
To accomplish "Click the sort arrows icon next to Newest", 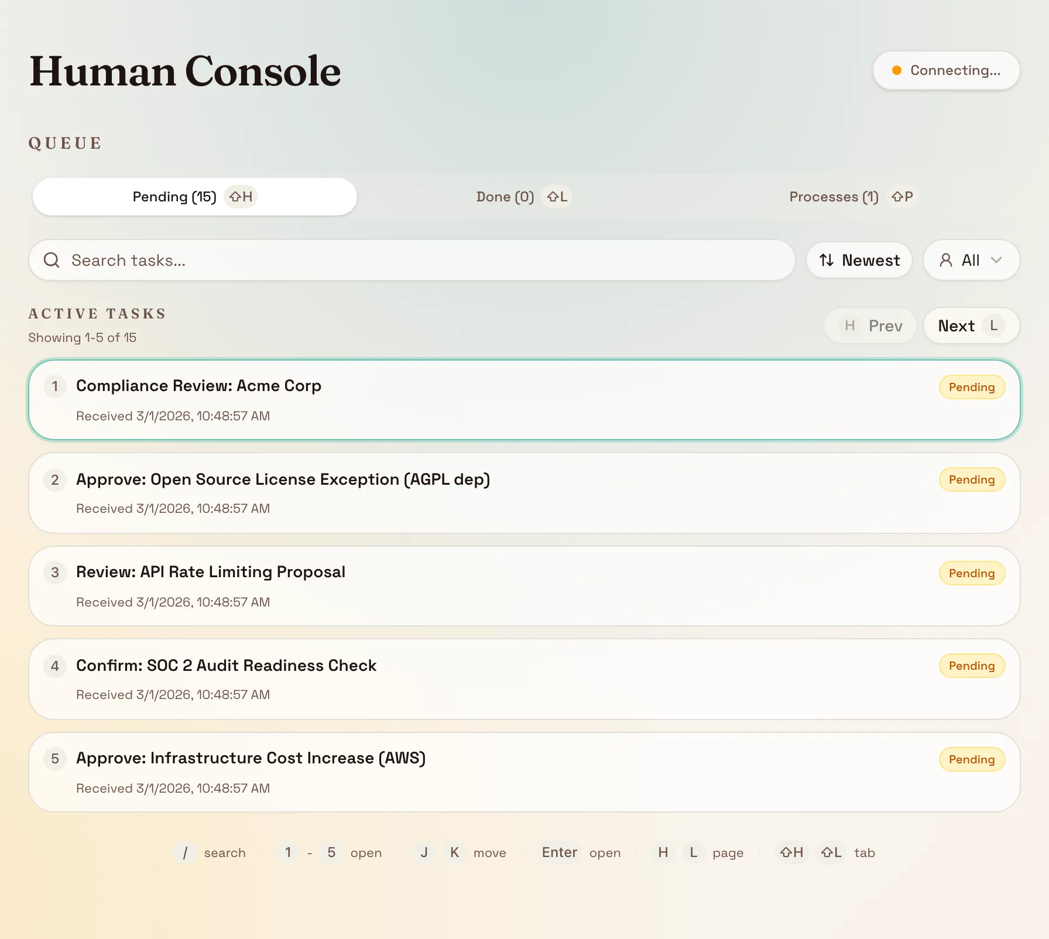I will point(826,260).
